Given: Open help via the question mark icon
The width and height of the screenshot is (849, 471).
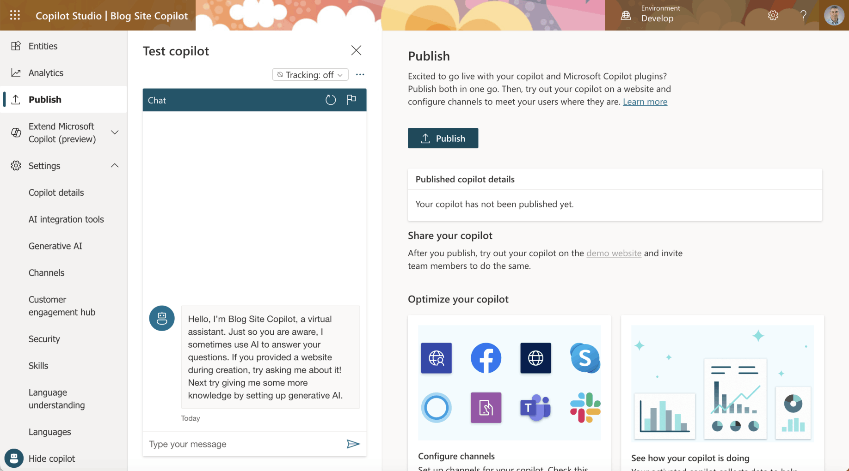Looking at the screenshot, I should [803, 15].
